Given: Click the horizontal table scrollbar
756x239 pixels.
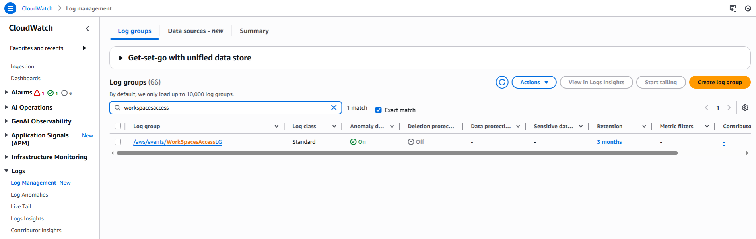Looking at the screenshot, I should 397,153.
